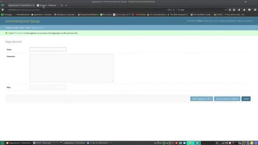This screenshot has width=258, height=145.
Task: Focus the Slug input field
Action: 48,87
